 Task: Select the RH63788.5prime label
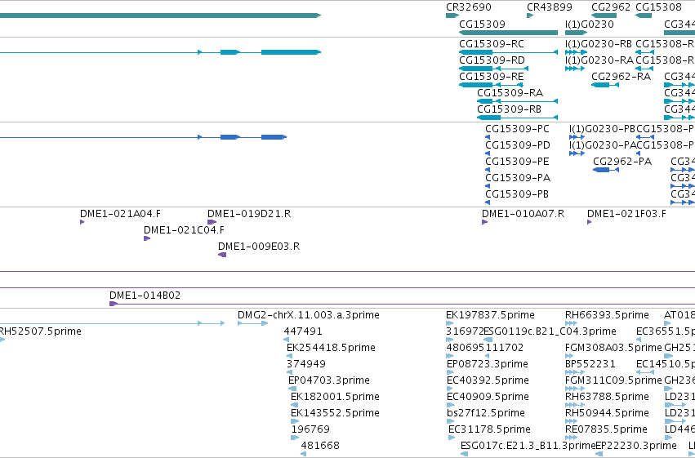[x=608, y=397]
